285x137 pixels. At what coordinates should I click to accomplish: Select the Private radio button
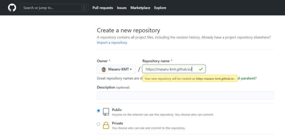(x=99, y=124)
